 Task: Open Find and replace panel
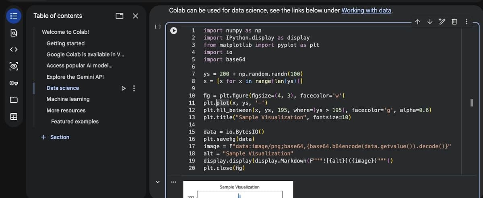pos(13,33)
